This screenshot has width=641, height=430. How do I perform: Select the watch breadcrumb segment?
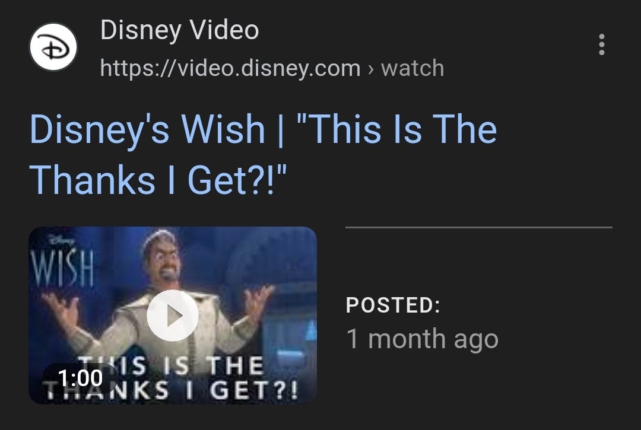click(412, 68)
